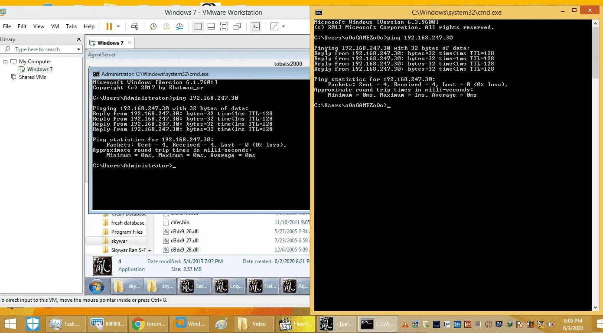Open the View menu in VMware
Viewport: 603px width, 333px height.
pyautogui.click(x=39, y=26)
